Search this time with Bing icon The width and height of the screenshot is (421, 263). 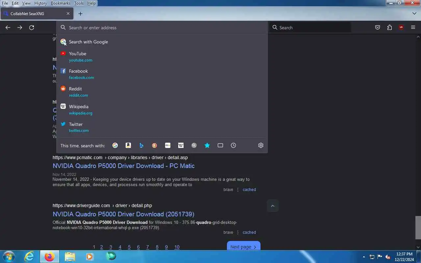(x=141, y=145)
